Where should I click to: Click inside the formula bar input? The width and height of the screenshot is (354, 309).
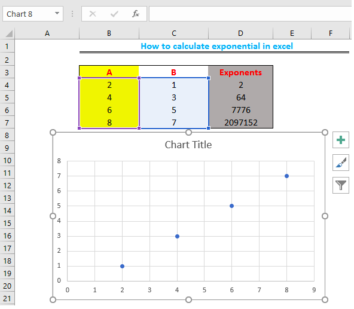251,14
